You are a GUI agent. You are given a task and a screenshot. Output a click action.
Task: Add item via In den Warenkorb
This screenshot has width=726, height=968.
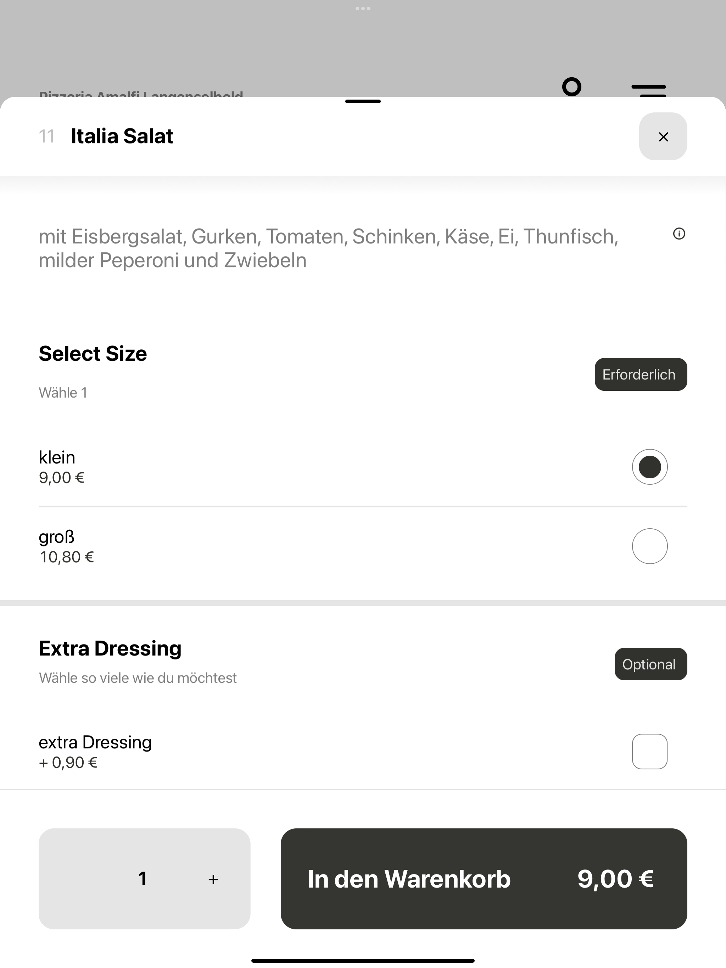tap(484, 879)
